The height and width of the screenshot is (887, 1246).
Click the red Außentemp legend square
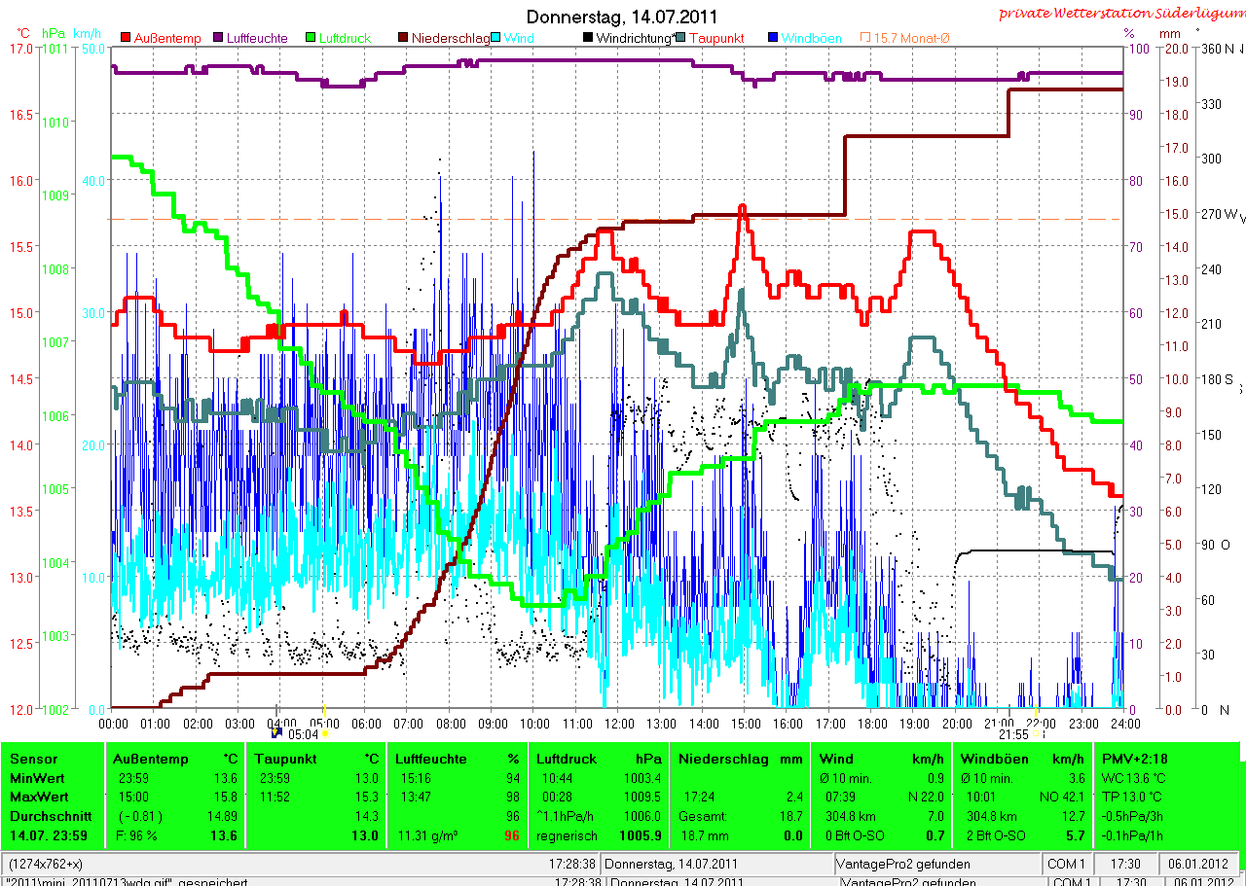126,38
